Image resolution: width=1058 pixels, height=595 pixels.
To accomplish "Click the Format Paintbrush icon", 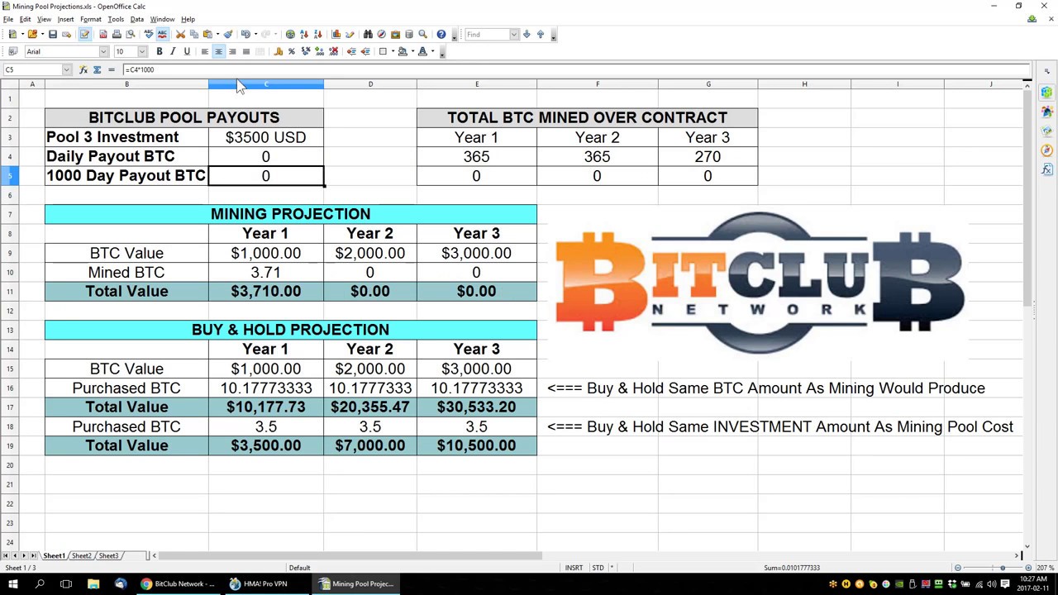I will coord(228,34).
